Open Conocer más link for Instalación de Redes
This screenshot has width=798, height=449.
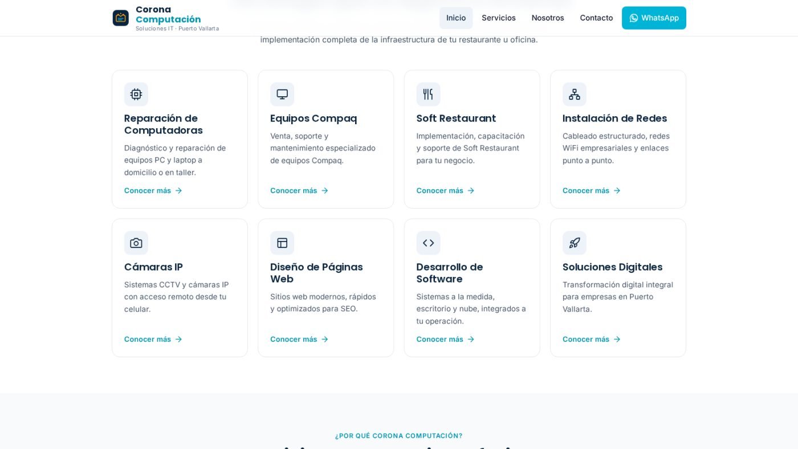click(x=592, y=190)
